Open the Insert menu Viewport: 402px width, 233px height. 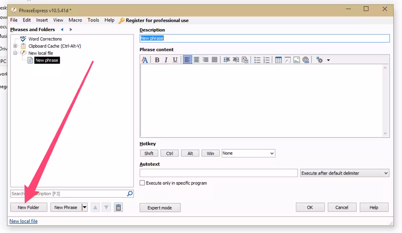(42, 20)
